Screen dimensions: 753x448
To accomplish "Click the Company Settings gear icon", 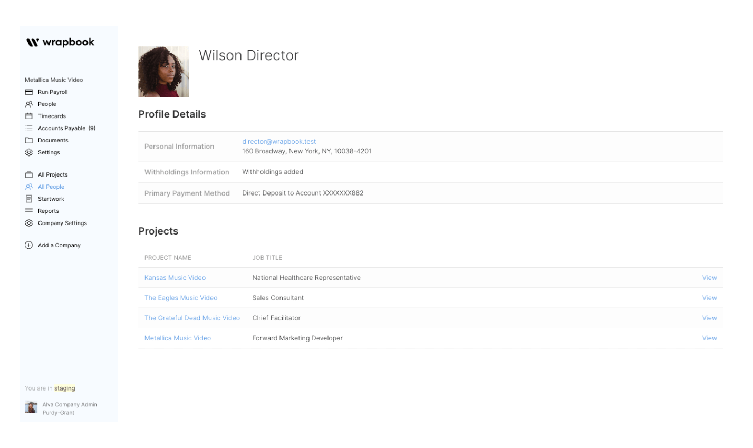I will (x=29, y=223).
